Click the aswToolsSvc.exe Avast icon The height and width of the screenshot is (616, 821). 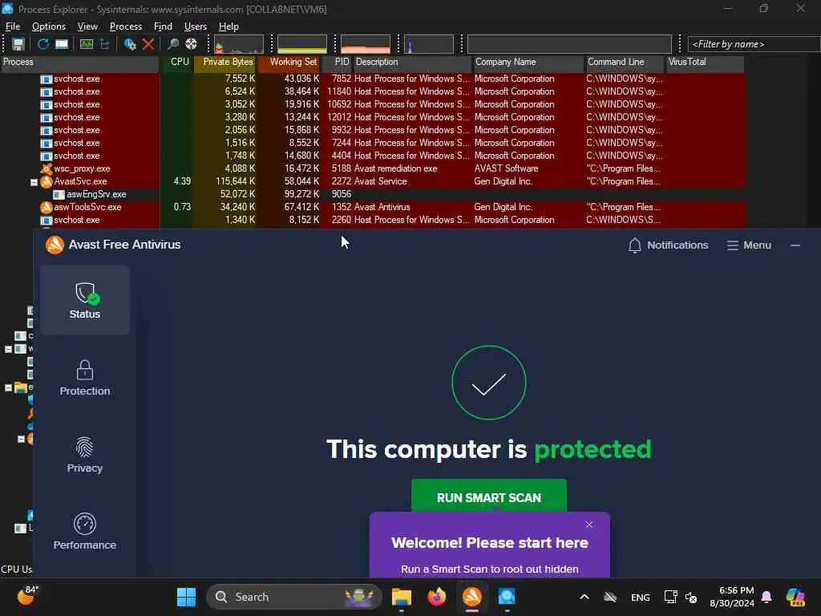click(46, 207)
